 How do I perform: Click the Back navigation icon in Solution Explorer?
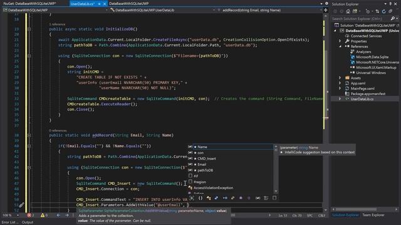pos(335,11)
